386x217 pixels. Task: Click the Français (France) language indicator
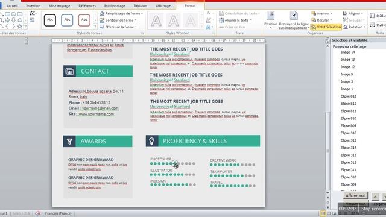click(x=58, y=213)
